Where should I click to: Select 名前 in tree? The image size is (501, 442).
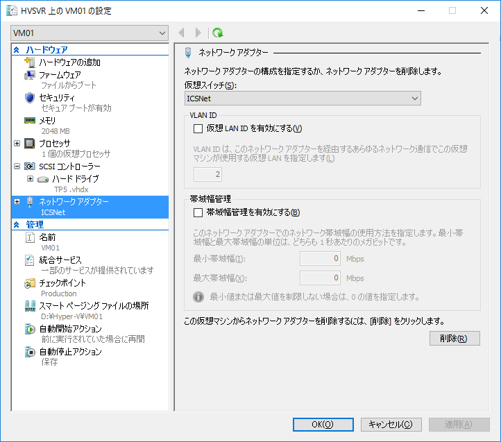coord(47,237)
